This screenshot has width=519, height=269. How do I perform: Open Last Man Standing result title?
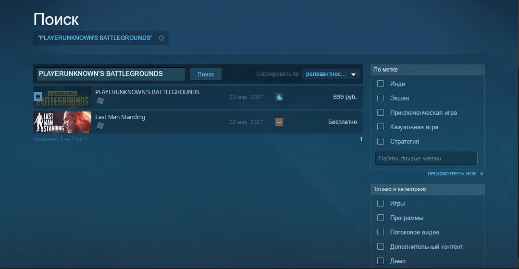[120, 117]
